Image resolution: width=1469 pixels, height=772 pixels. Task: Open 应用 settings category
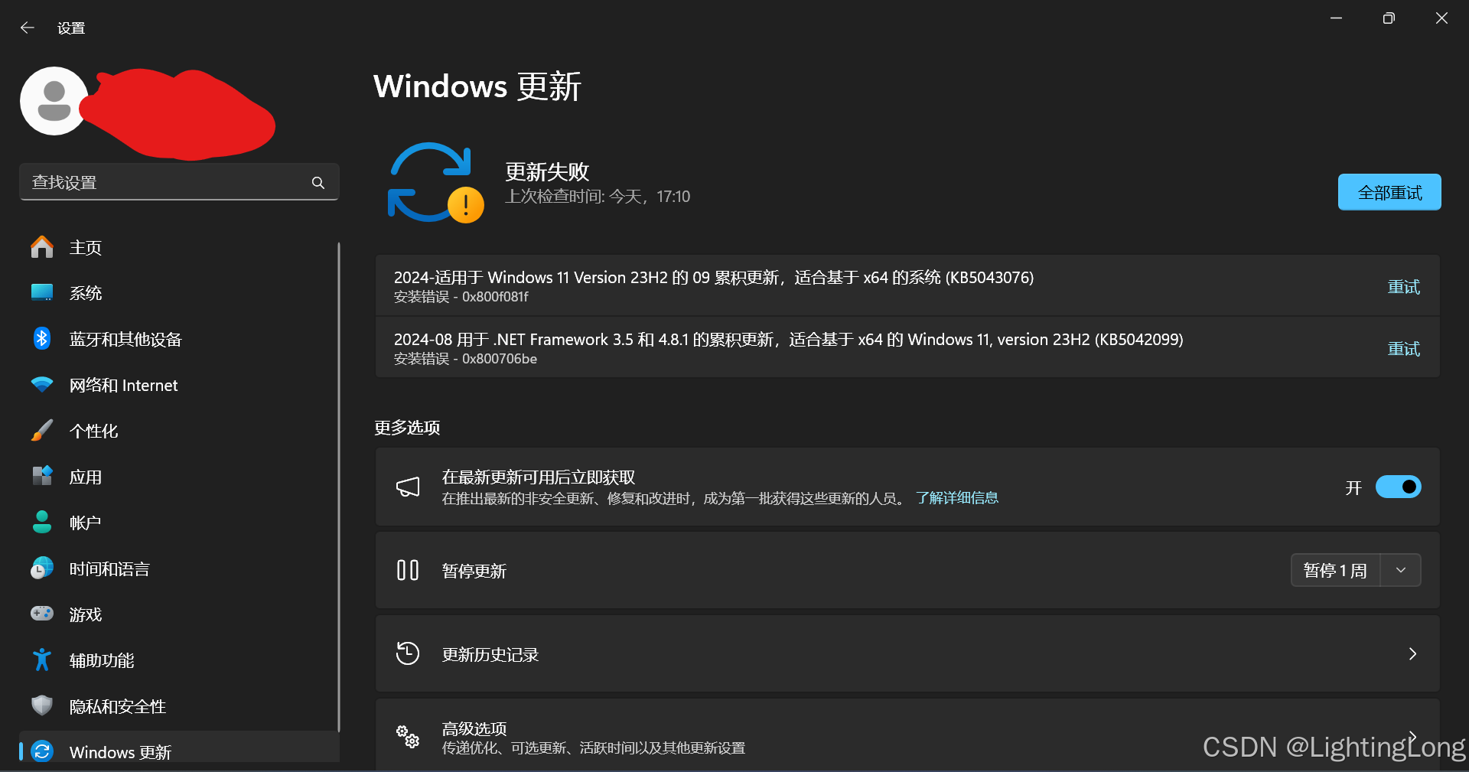[179, 477]
